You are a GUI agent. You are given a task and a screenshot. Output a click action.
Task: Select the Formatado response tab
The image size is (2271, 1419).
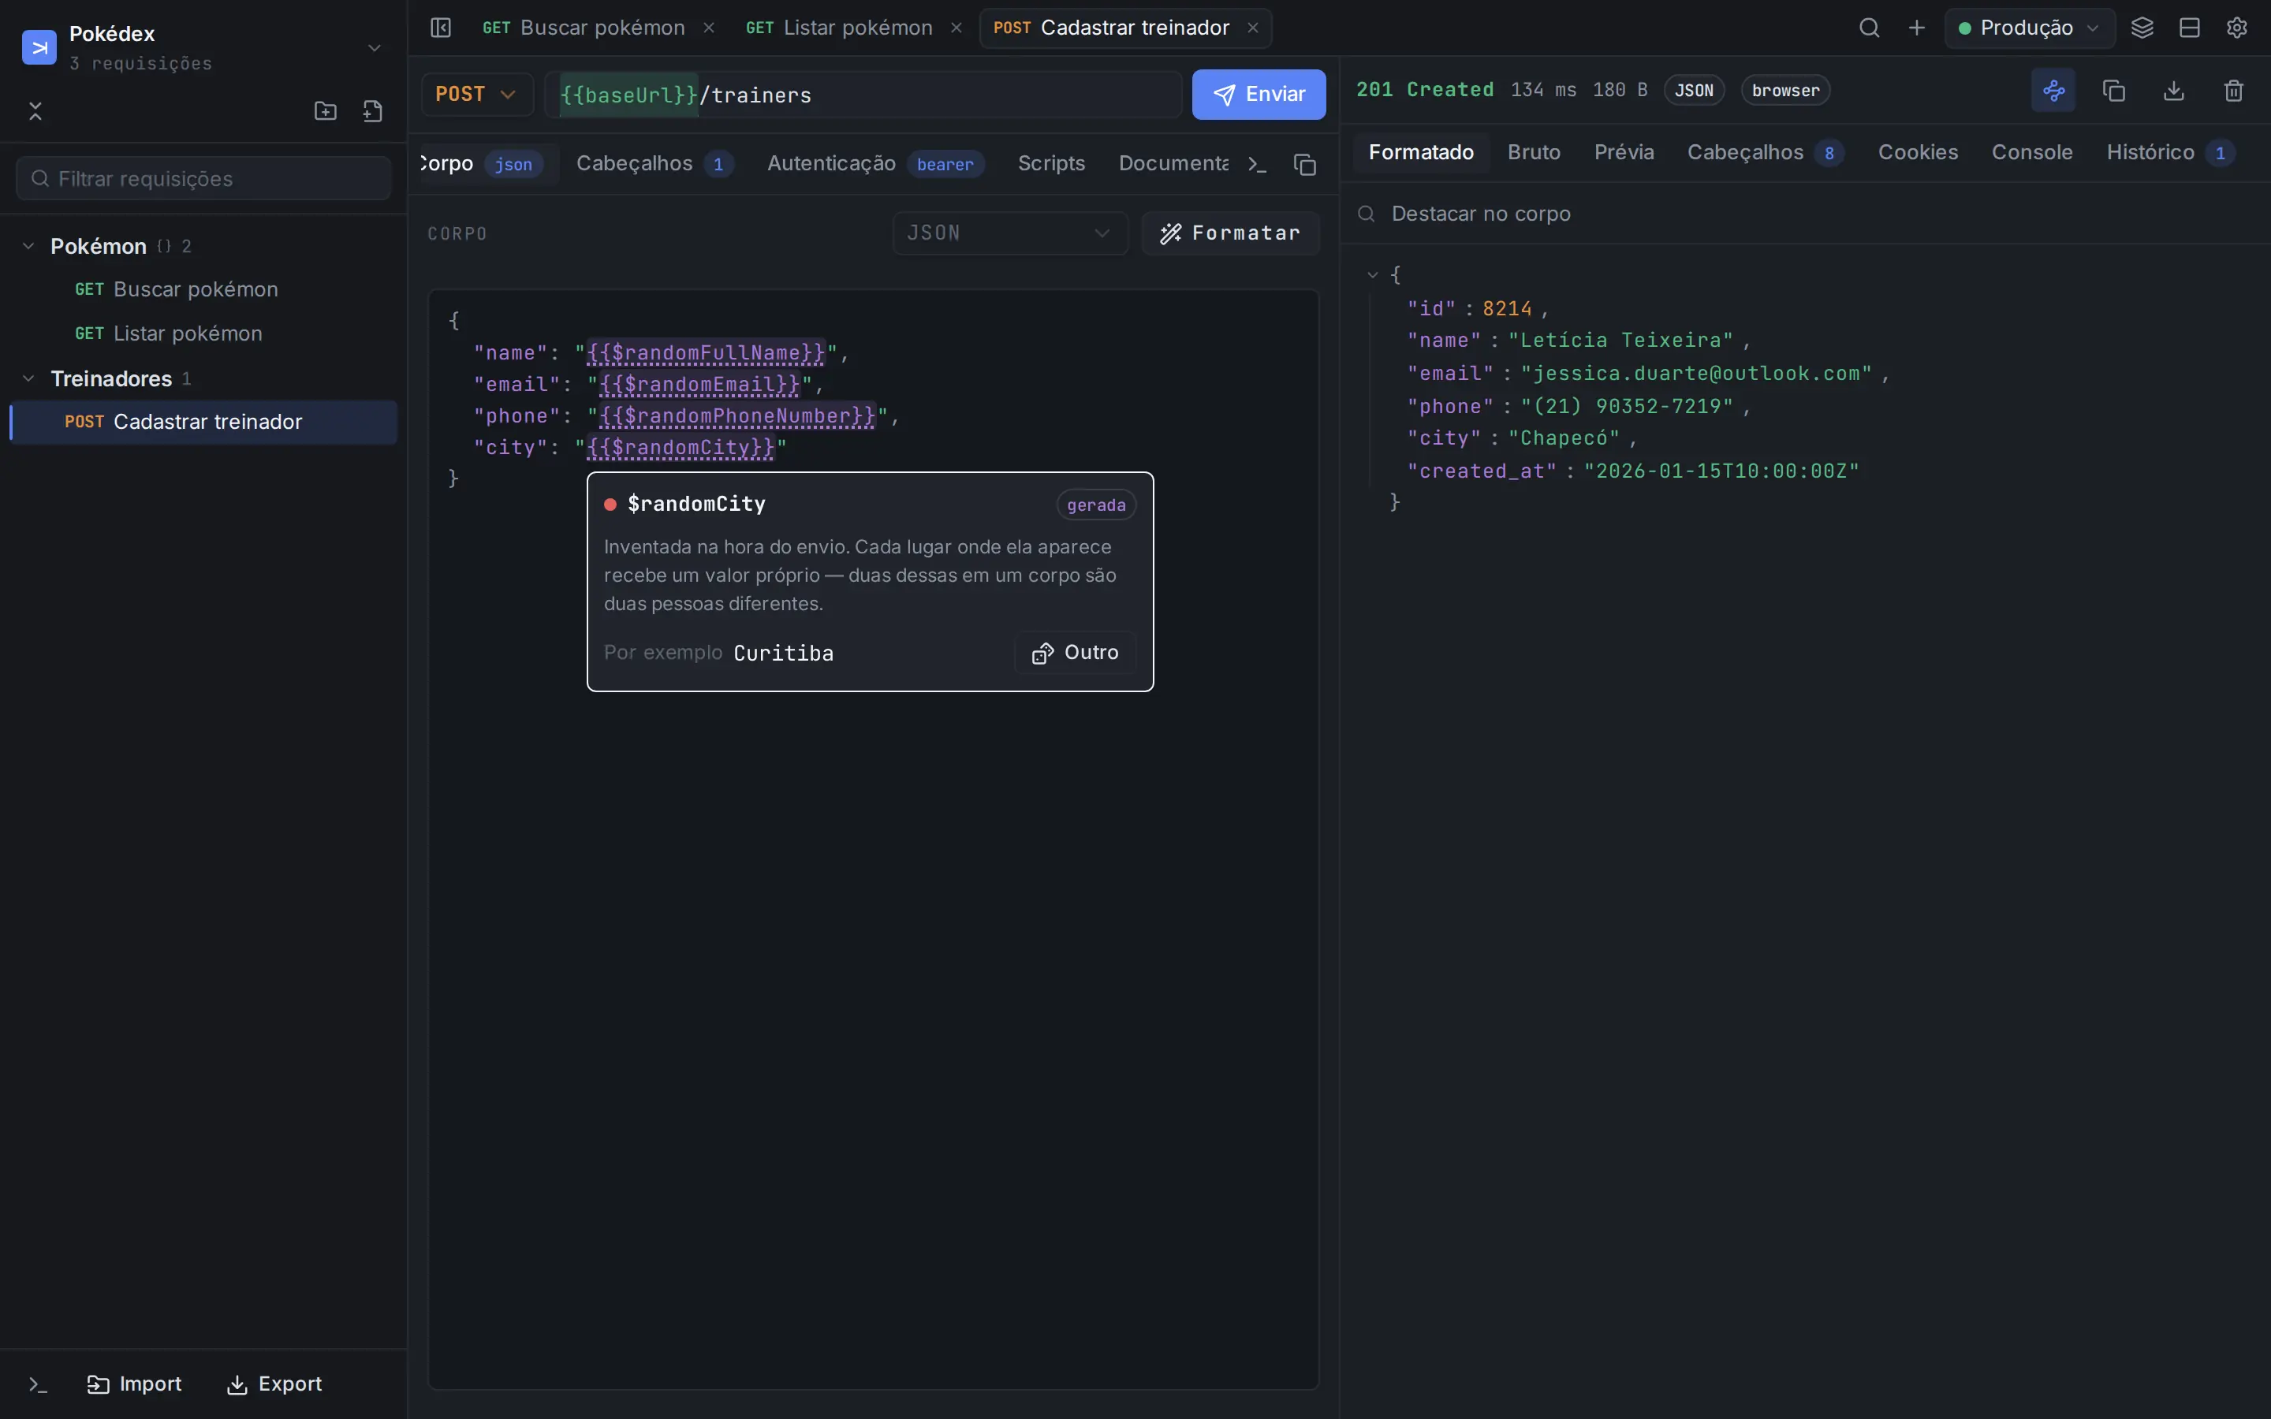coord(1421,152)
